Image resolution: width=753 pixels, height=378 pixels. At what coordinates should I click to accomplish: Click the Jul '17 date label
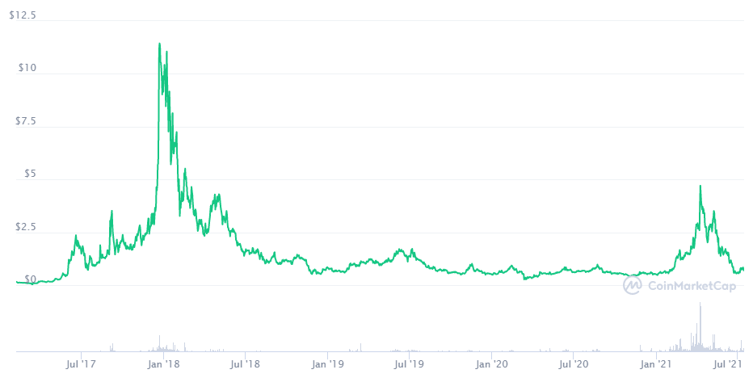(81, 365)
